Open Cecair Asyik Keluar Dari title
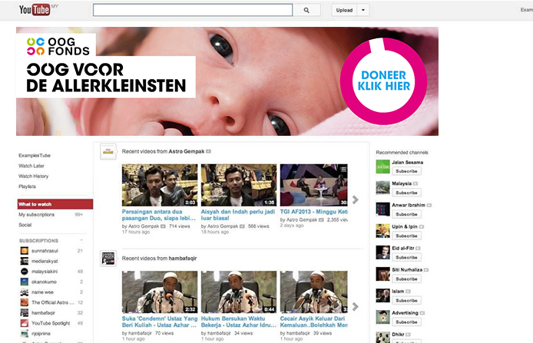 click(314, 322)
